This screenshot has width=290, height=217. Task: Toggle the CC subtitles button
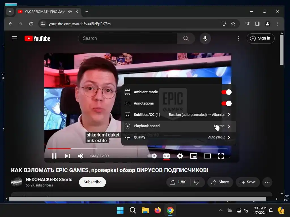[167, 156]
